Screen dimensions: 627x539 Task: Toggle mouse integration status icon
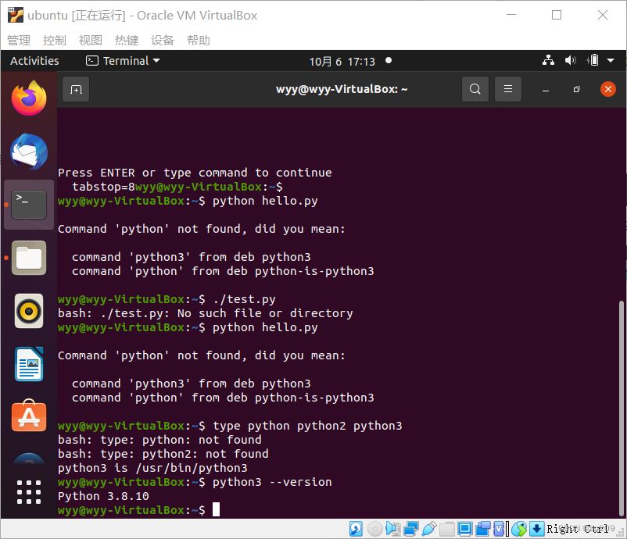tap(519, 529)
